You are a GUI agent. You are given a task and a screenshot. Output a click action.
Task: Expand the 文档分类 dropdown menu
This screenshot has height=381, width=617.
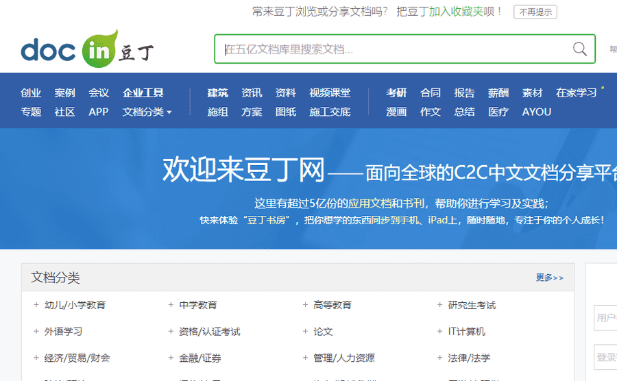pos(147,112)
